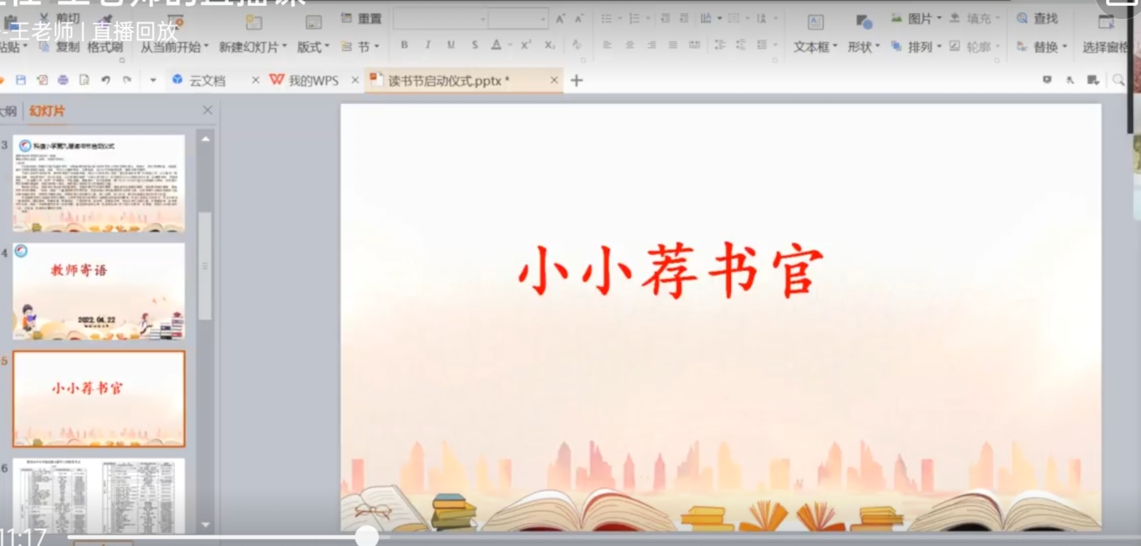Select slide 4 thumbnail 教师寄语

pyautogui.click(x=99, y=292)
